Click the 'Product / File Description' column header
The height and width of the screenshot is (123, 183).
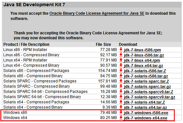[x=26, y=44]
